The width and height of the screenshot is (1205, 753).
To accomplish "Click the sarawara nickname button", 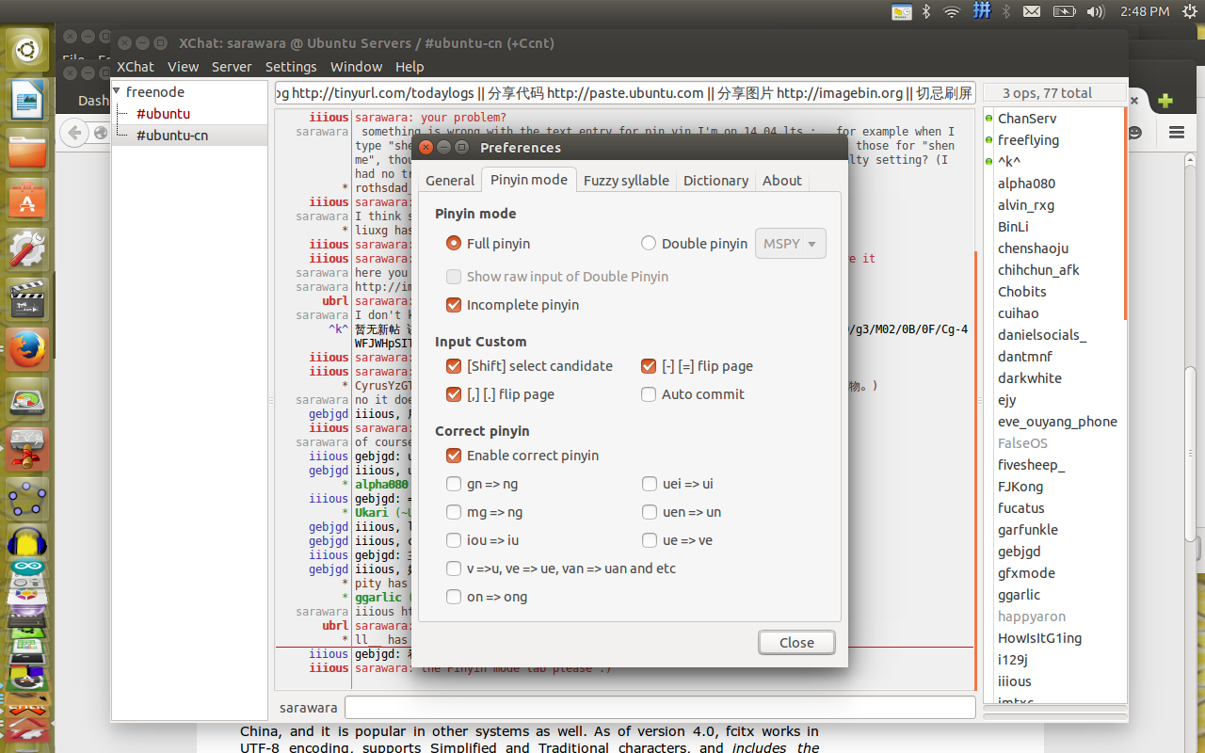I will (x=308, y=708).
